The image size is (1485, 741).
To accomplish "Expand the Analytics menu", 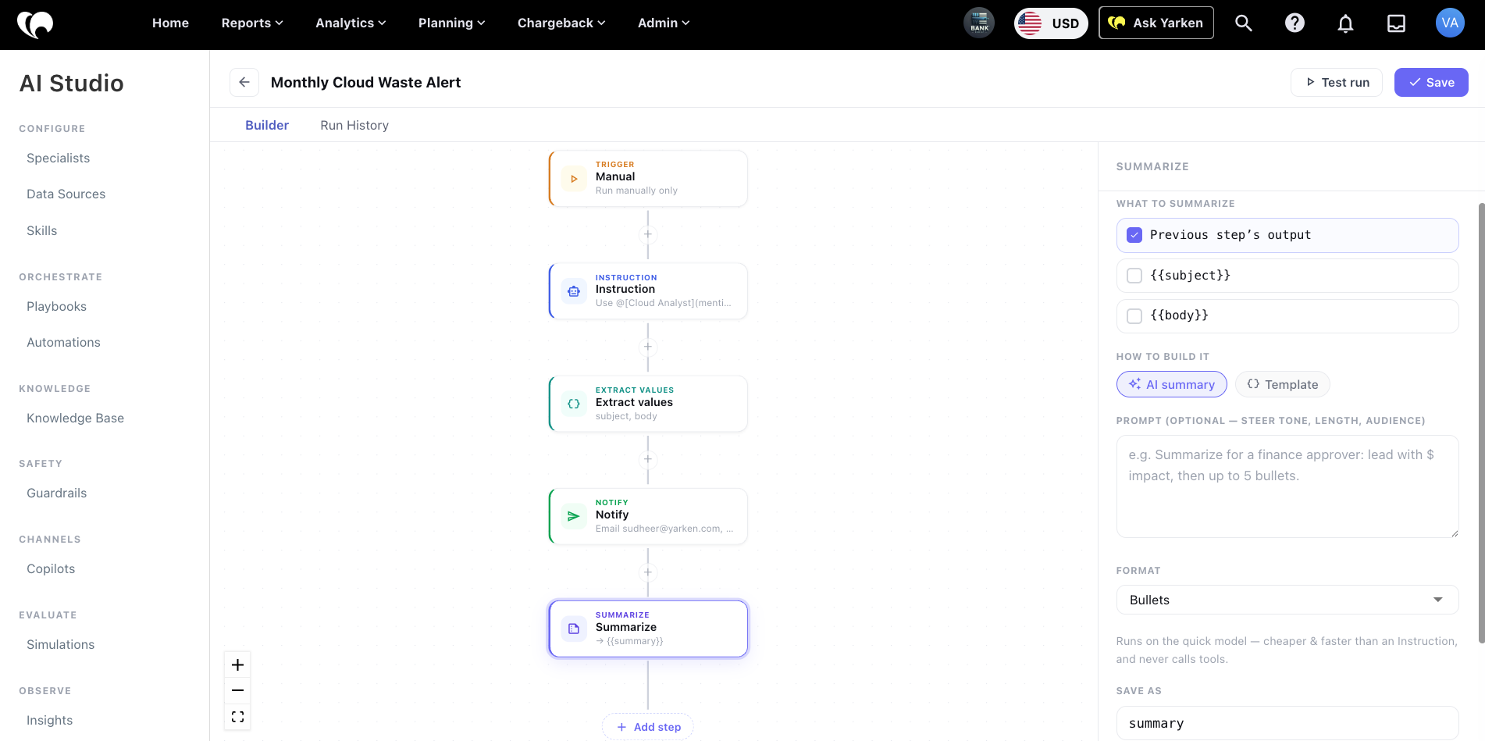I will click(x=351, y=23).
